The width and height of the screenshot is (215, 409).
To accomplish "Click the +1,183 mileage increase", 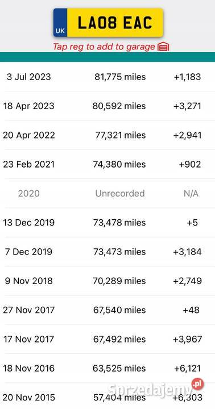I will coord(187,77).
